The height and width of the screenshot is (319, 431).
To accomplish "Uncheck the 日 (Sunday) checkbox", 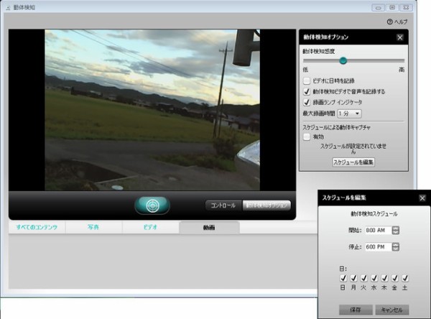I will pos(343,278).
